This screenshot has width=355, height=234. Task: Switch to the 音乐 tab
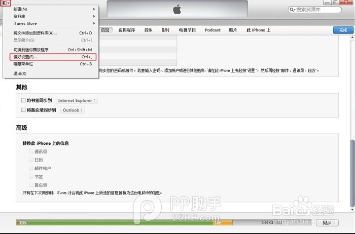pos(148,30)
